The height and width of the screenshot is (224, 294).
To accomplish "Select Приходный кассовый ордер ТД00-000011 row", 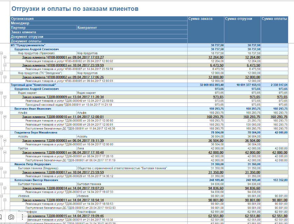I will coord(69,105).
